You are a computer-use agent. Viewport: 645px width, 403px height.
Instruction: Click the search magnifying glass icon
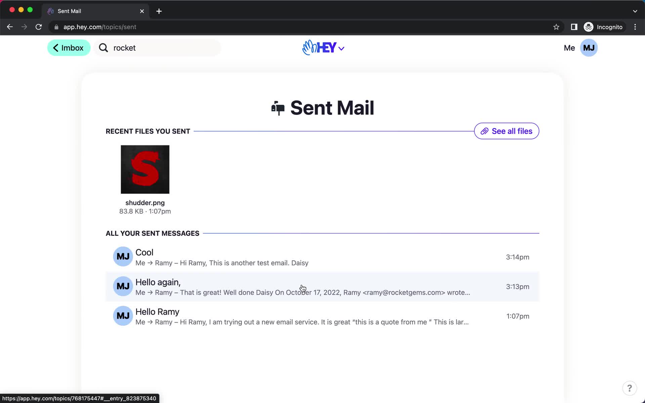[103, 48]
